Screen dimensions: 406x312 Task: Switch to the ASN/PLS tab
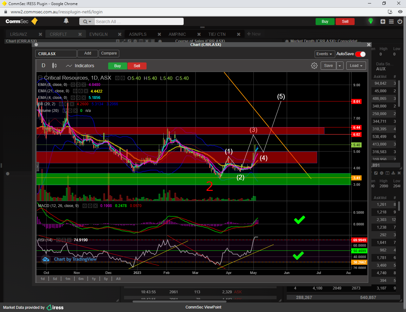coord(138,34)
